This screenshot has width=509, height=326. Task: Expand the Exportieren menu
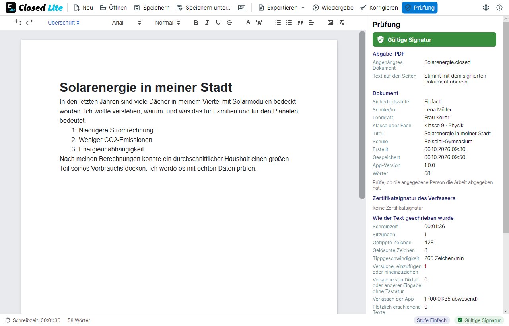point(282,8)
